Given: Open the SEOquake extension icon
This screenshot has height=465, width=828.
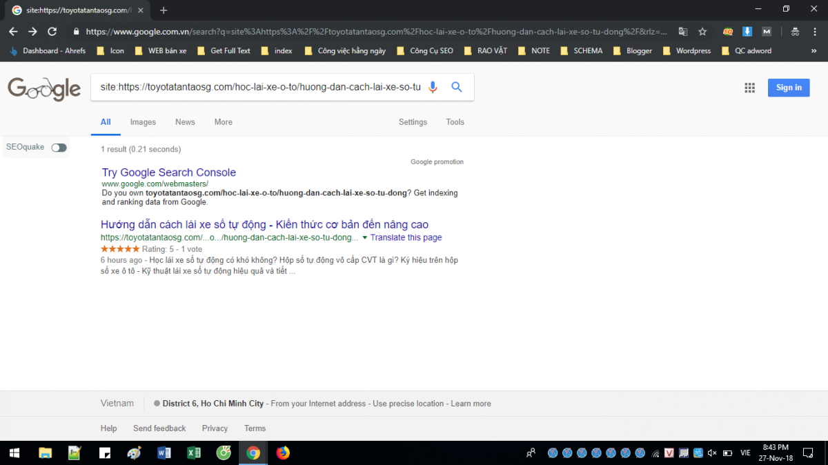Looking at the screenshot, I should click(728, 32).
